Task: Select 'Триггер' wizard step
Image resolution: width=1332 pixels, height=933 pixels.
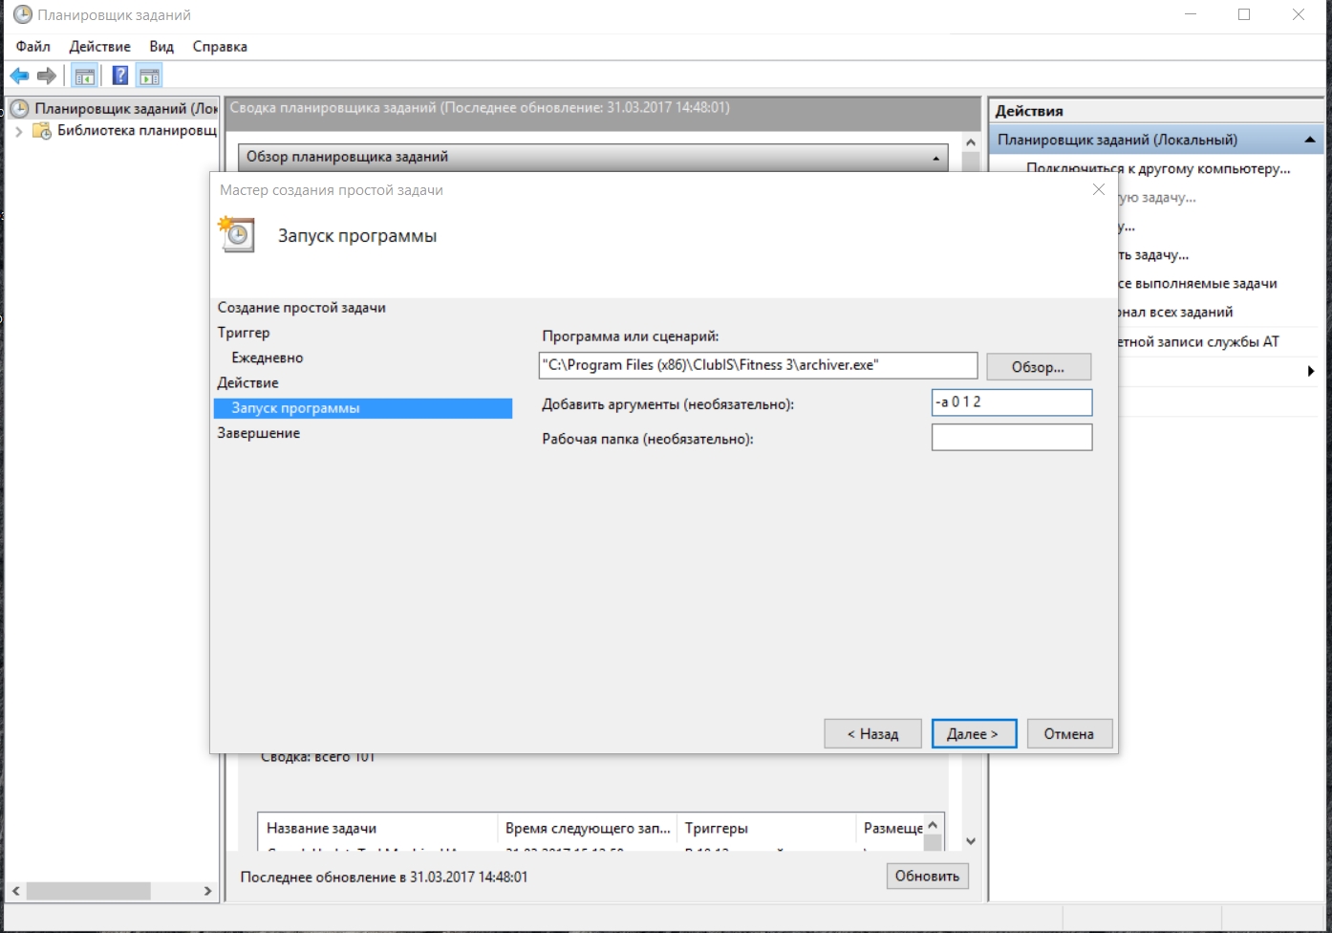Action: point(244,333)
